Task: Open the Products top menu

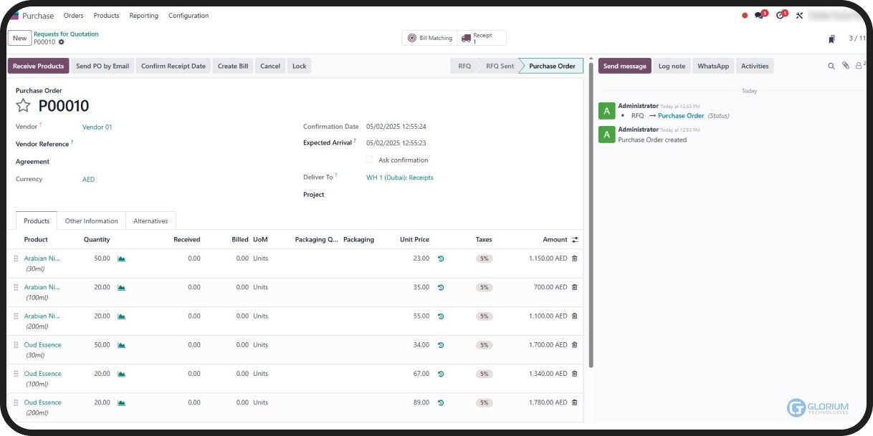Action: point(106,15)
